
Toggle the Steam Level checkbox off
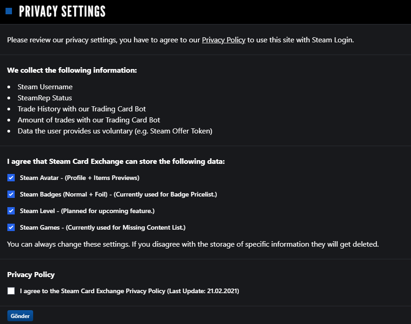pyautogui.click(x=11, y=211)
